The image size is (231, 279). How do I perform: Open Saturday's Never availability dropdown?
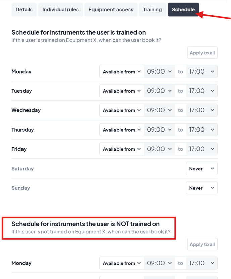pyautogui.click(x=201, y=169)
